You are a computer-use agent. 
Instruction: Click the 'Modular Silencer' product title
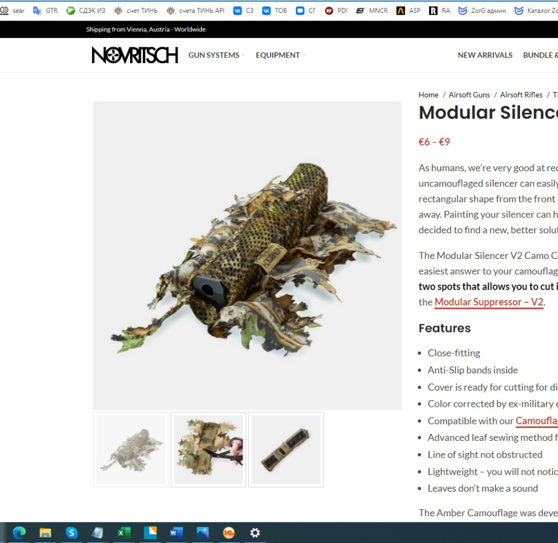488,112
